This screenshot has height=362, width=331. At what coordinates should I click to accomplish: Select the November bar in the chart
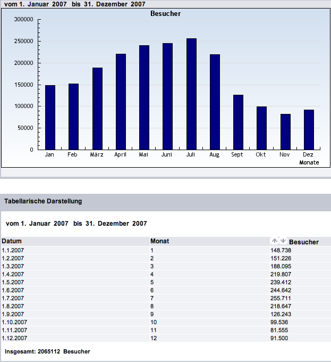point(285,131)
